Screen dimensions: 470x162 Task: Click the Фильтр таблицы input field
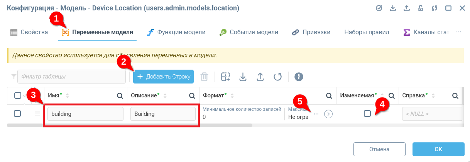[x=71, y=77]
